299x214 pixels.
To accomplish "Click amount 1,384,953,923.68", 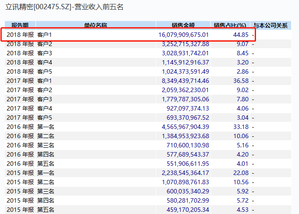I will pos(185,136).
